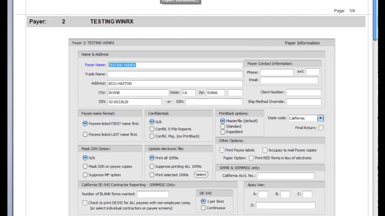Image resolution: width=385 pixels, height=216 pixels.
Task: Check the Final Return checkbox
Action: click(321, 128)
